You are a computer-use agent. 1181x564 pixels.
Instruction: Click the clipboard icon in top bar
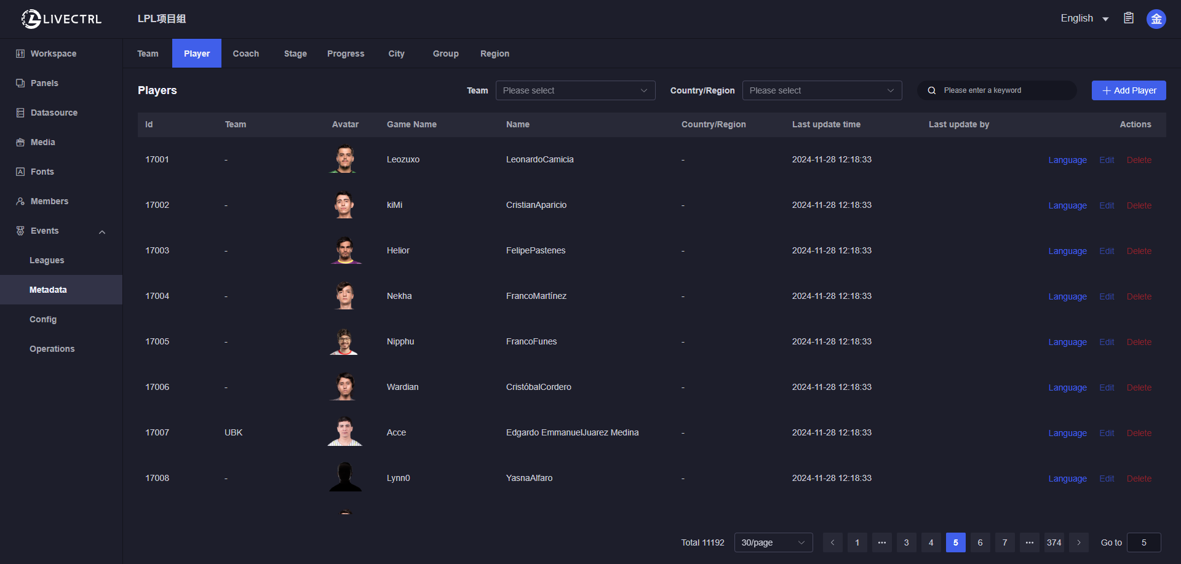tap(1129, 18)
